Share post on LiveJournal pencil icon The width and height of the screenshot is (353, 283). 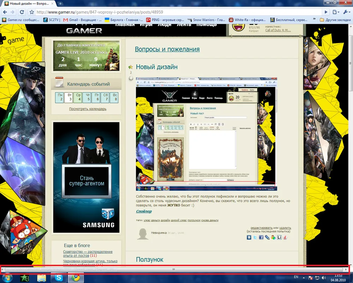(x=267, y=237)
